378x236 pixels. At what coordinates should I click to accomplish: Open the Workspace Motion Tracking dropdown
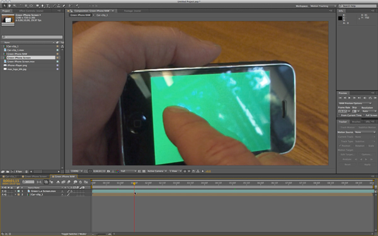(x=323, y=6)
